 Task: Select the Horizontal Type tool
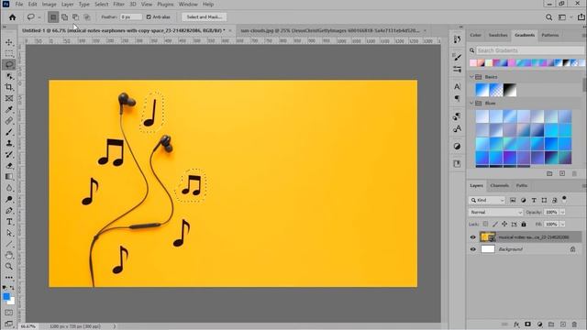(x=9, y=222)
